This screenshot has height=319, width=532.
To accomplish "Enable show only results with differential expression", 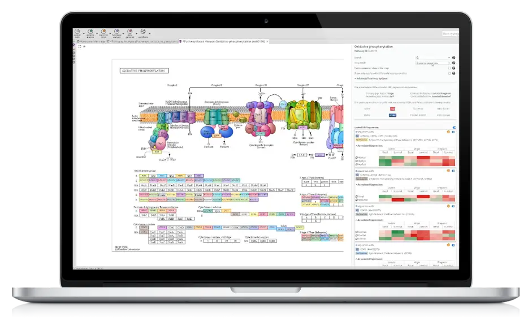I will pos(449,73).
